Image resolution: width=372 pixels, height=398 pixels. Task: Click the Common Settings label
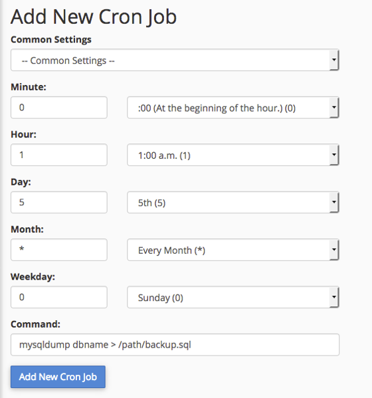51,40
